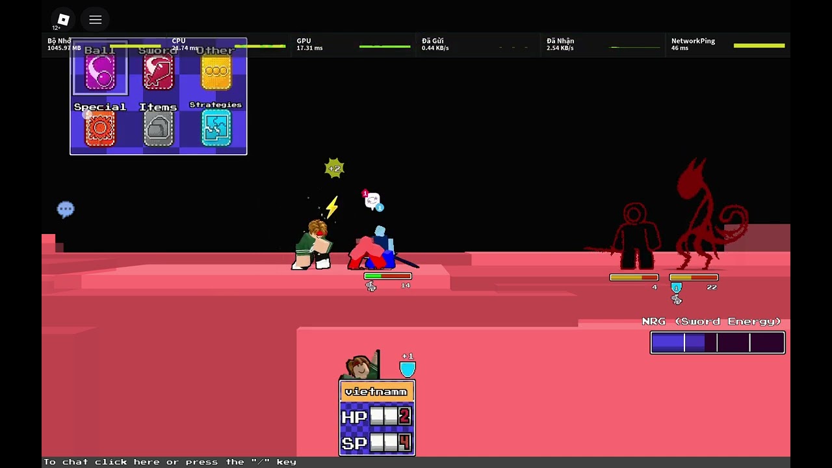Target the dark red tentacled creature enemy
Image resolution: width=832 pixels, height=468 pixels.
710,214
